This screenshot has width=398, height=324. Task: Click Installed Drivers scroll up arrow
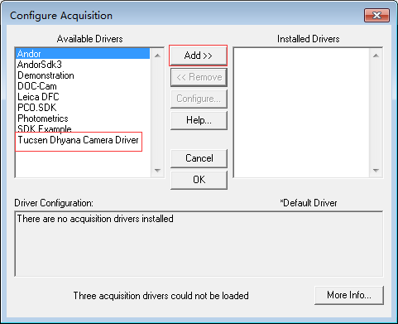(376, 56)
